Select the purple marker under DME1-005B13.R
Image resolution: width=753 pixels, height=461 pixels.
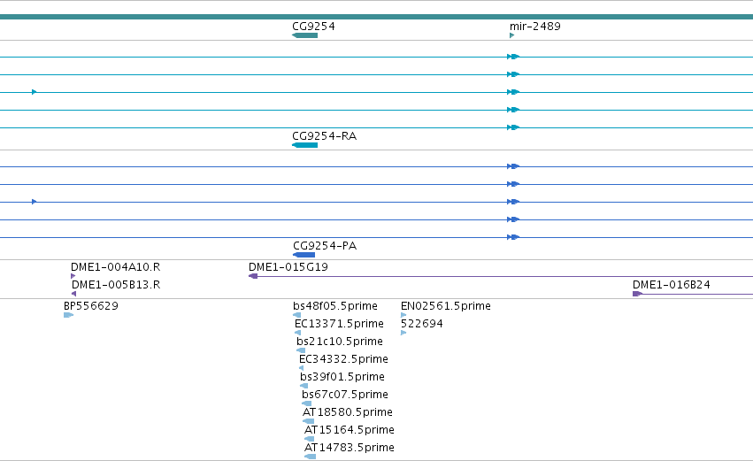74,294
